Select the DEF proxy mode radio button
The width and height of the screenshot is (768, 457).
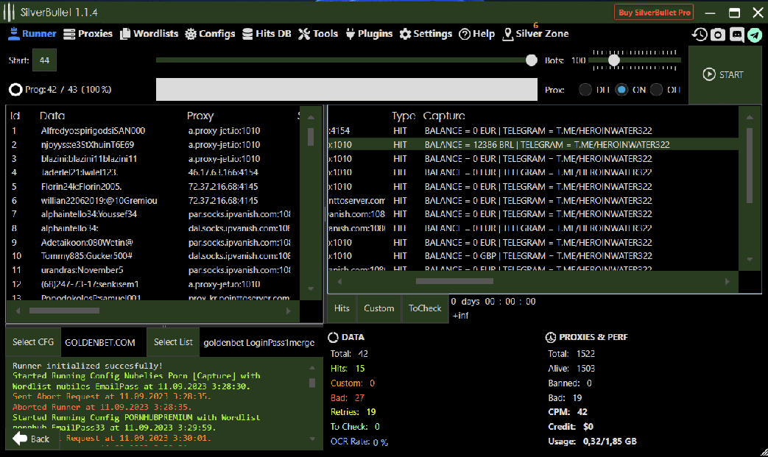(585, 90)
